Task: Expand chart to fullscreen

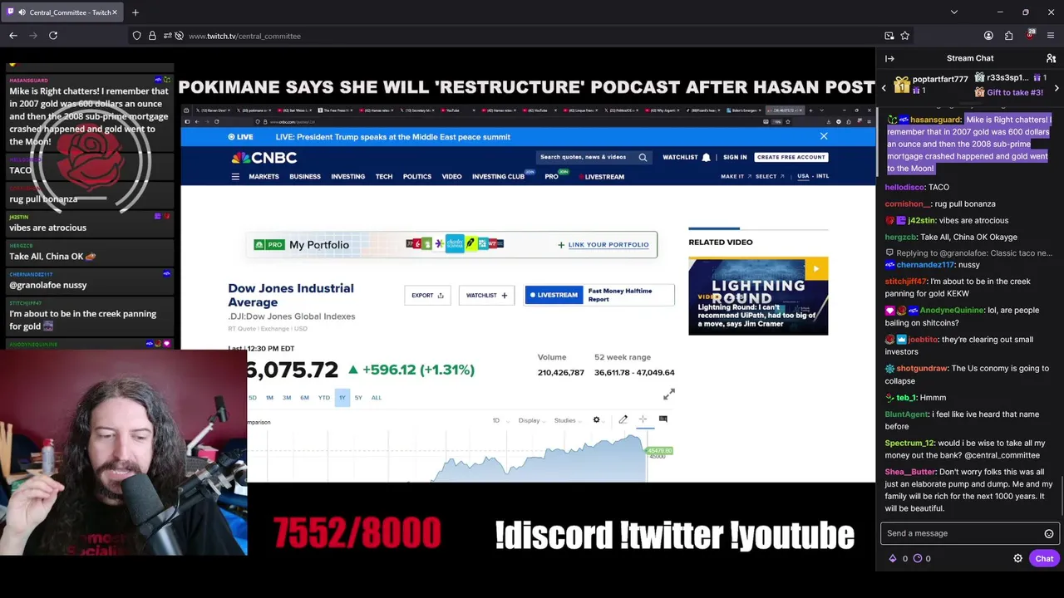Action: pos(669,395)
